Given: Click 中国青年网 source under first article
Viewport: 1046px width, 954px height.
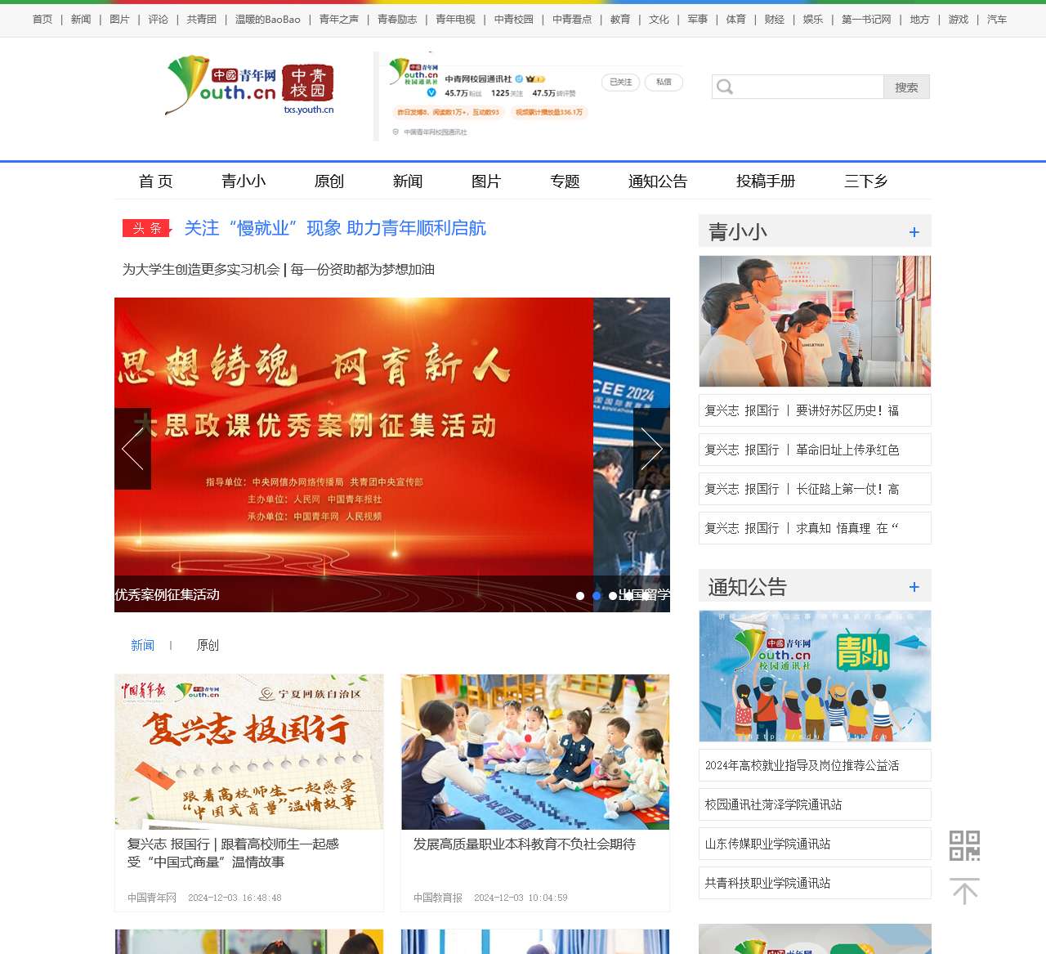Looking at the screenshot, I should (x=152, y=898).
